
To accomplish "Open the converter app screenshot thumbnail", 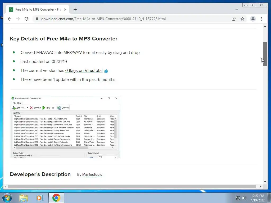I will (x=65, y=127).
